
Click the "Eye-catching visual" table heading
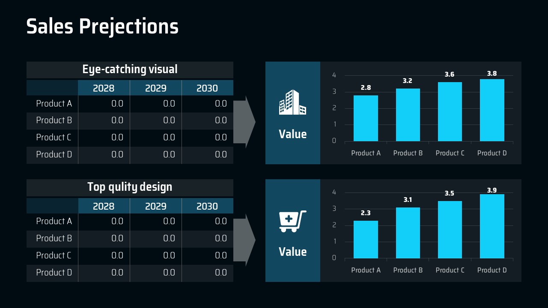point(130,69)
